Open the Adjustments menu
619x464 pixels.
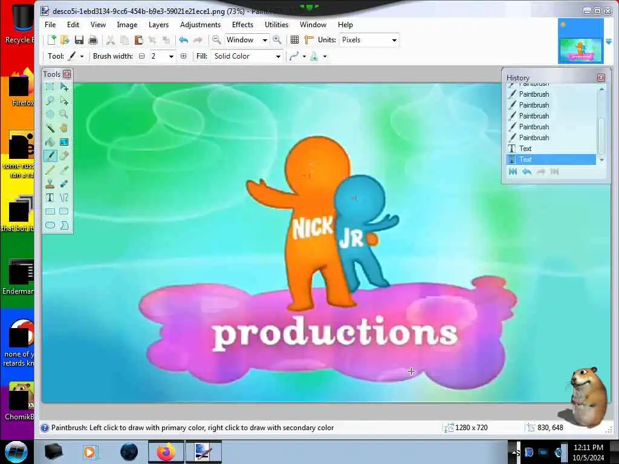click(x=201, y=25)
